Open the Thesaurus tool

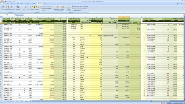coord(13,8)
